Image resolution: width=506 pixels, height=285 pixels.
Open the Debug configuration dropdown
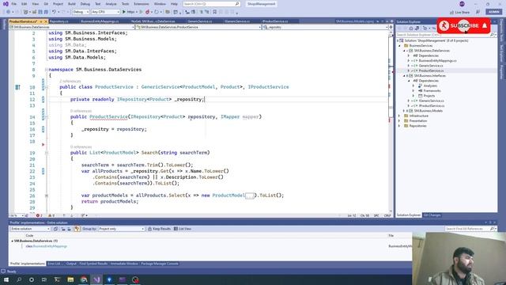(x=81, y=12)
